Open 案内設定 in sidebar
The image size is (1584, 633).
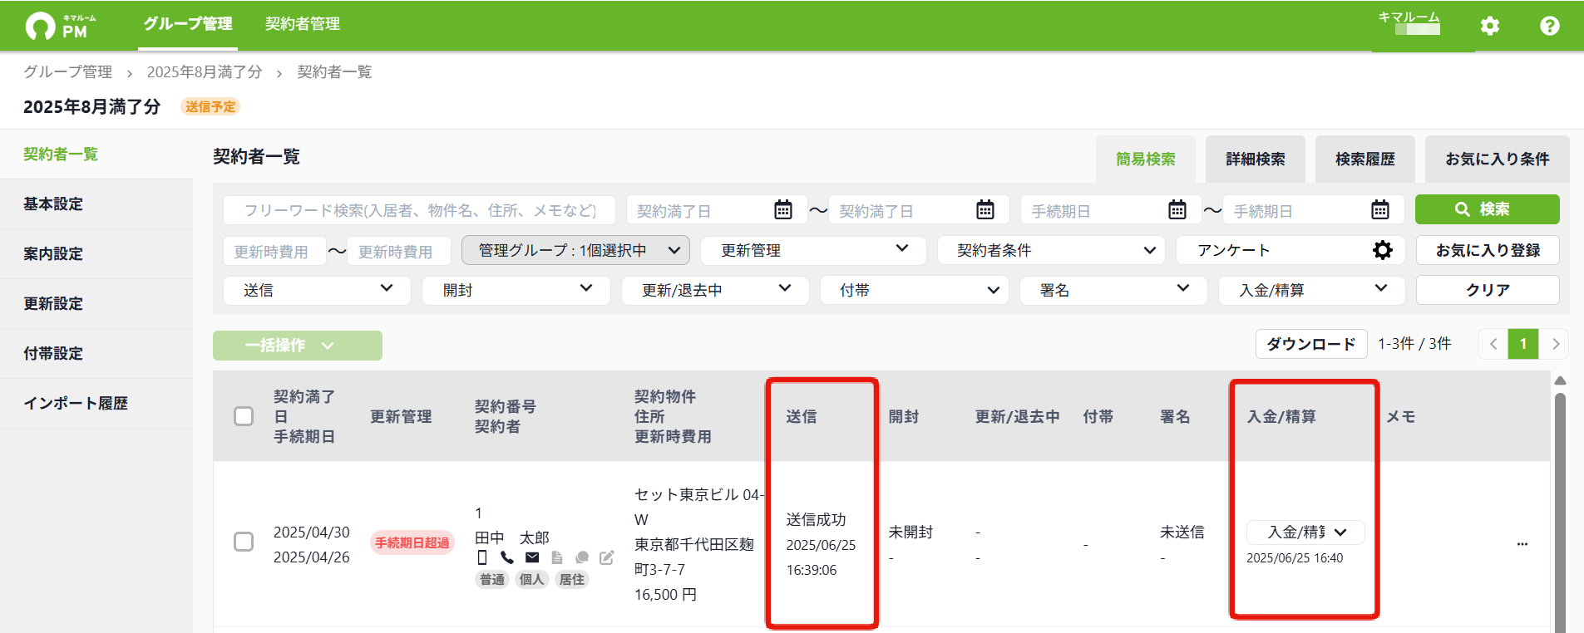[96, 254]
